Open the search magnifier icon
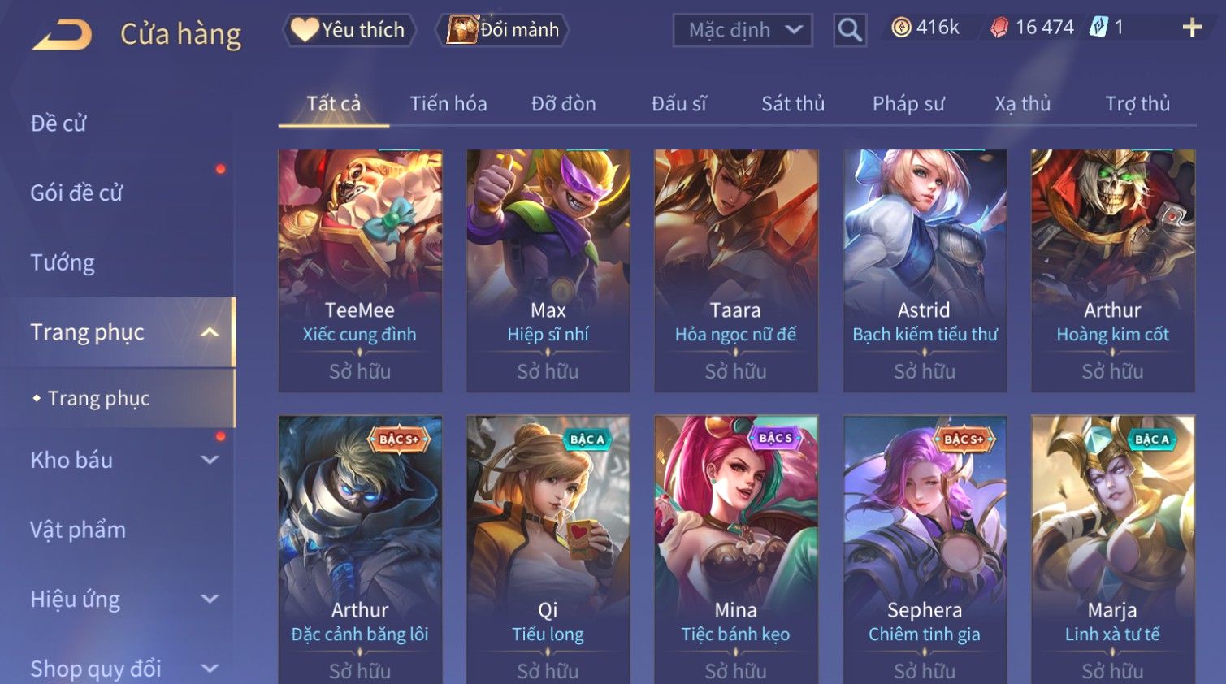Viewport: 1226px width, 684px height. coord(850,30)
